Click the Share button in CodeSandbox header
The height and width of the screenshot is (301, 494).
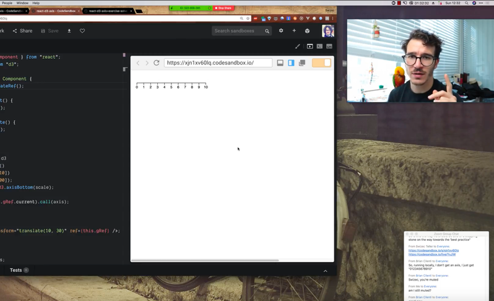(23, 31)
